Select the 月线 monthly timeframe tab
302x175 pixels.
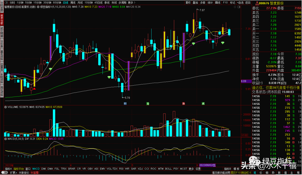point(80,3)
